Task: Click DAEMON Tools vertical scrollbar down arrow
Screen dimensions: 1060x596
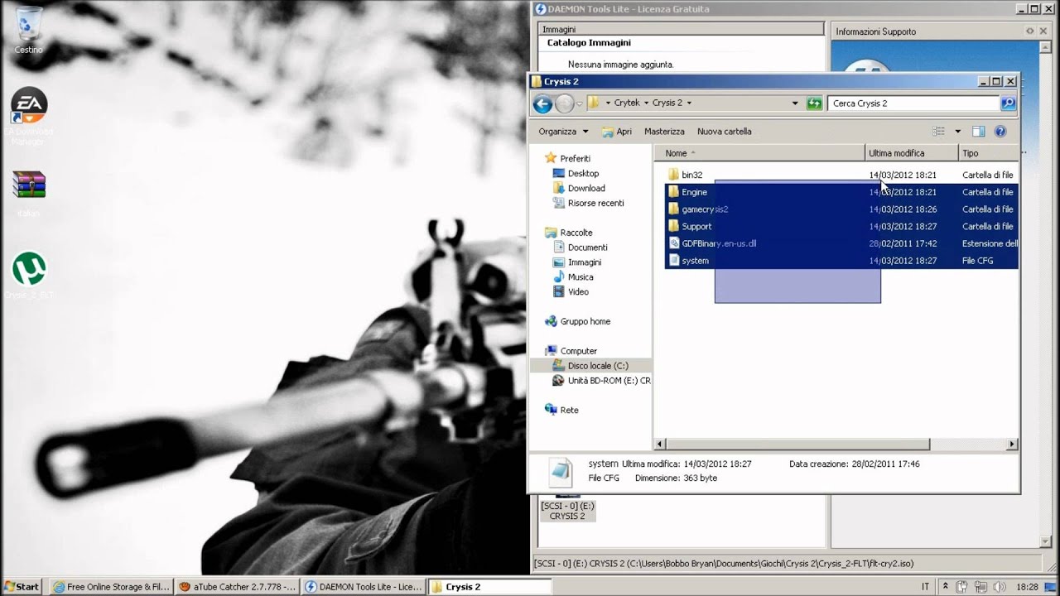Action: 1045,541
